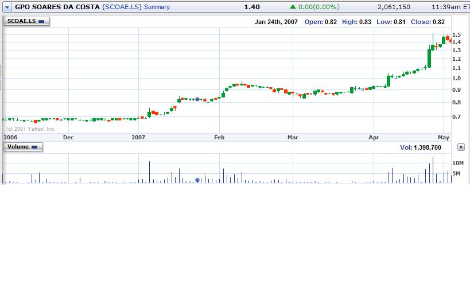
Task: Click the timestamp 11:39am ET
Action: 450,7
